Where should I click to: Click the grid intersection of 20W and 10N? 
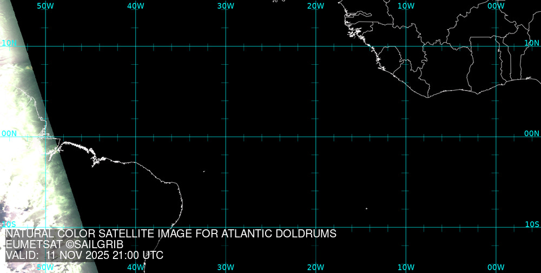point(315,46)
